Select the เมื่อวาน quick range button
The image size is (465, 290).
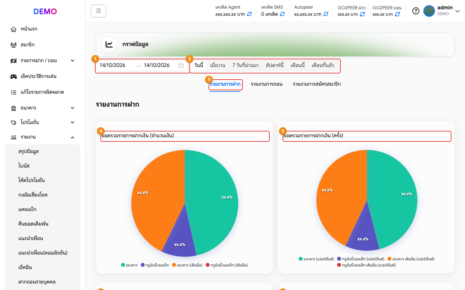point(218,65)
